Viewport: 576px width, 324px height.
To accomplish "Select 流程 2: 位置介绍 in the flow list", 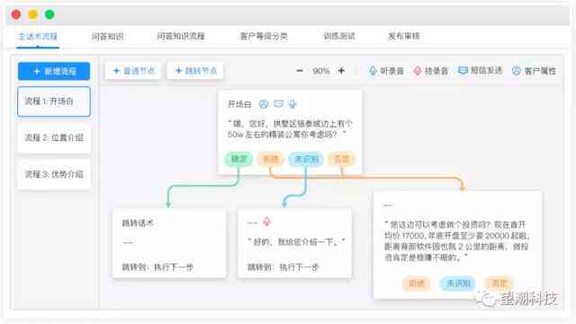I will [54, 138].
